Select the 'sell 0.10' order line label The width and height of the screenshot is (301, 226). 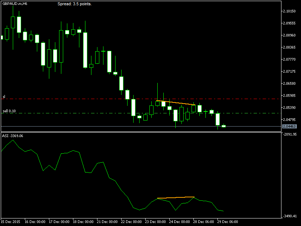coord(9,111)
